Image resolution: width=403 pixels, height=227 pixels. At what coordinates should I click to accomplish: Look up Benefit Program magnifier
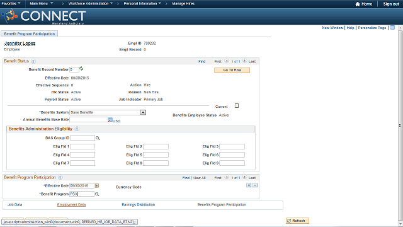pyautogui.click(x=97, y=194)
